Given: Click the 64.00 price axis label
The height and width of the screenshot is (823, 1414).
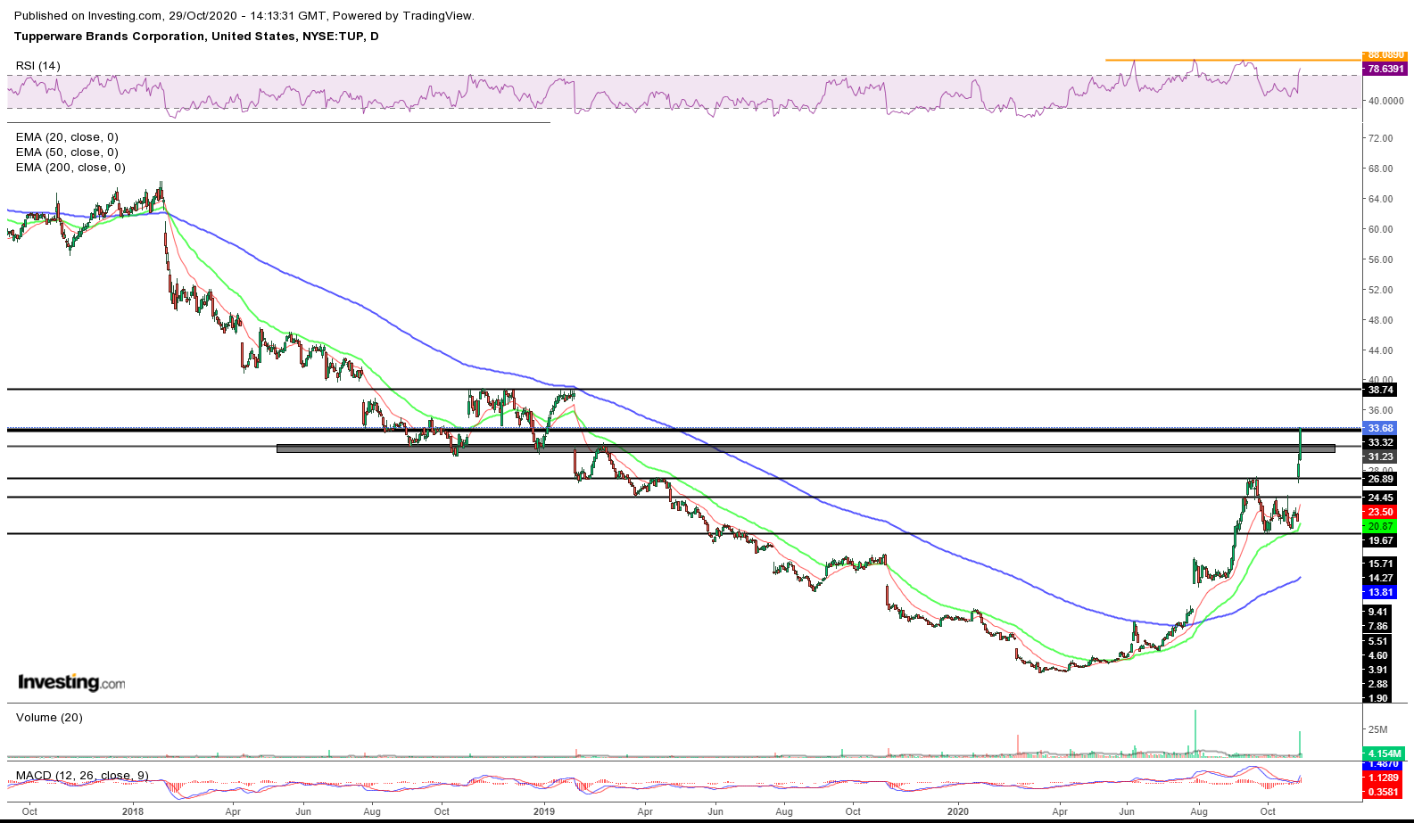Looking at the screenshot, I should point(1380,199).
